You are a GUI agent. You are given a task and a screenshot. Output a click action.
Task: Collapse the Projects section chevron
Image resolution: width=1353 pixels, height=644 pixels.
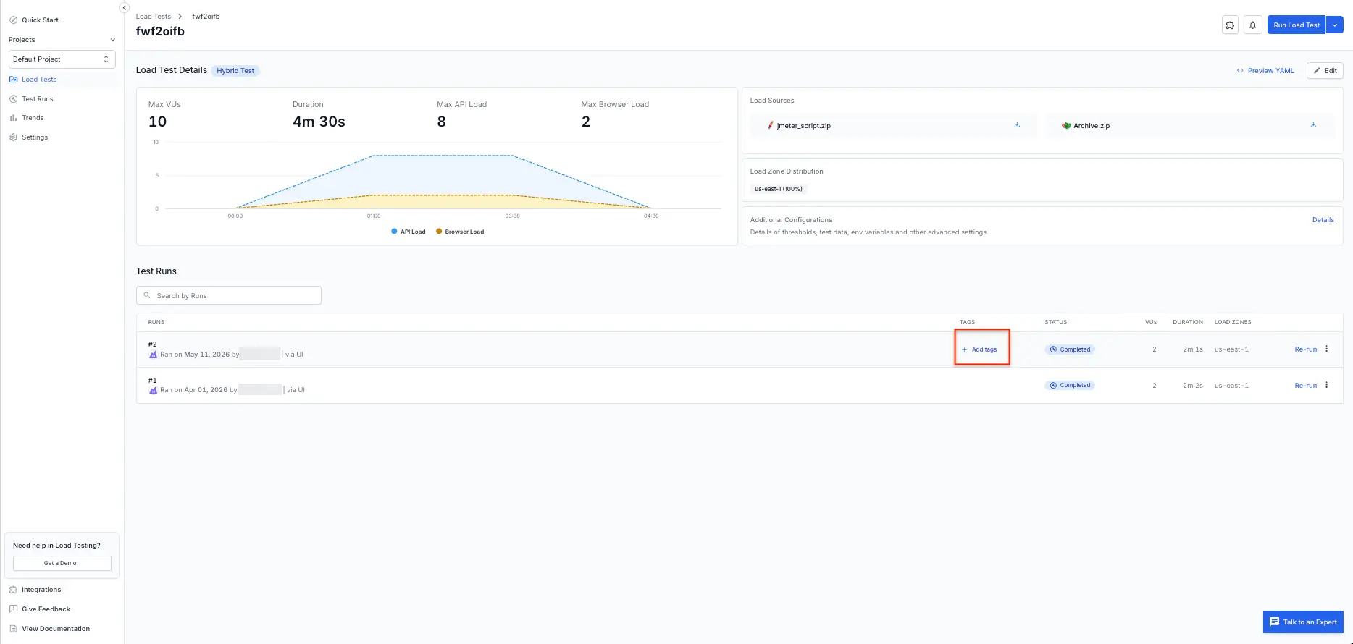(x=112, y=40)
